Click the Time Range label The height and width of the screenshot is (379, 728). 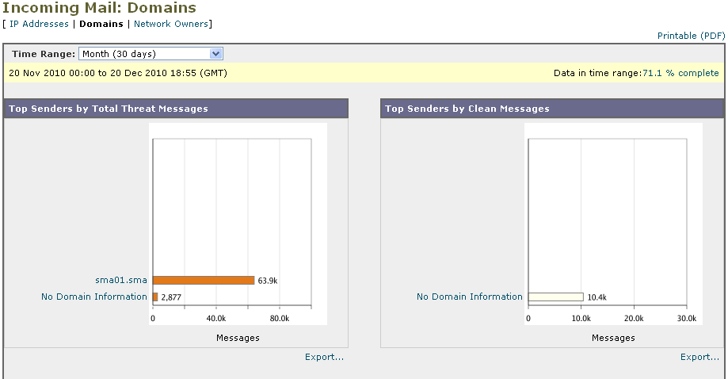[44, 54]
